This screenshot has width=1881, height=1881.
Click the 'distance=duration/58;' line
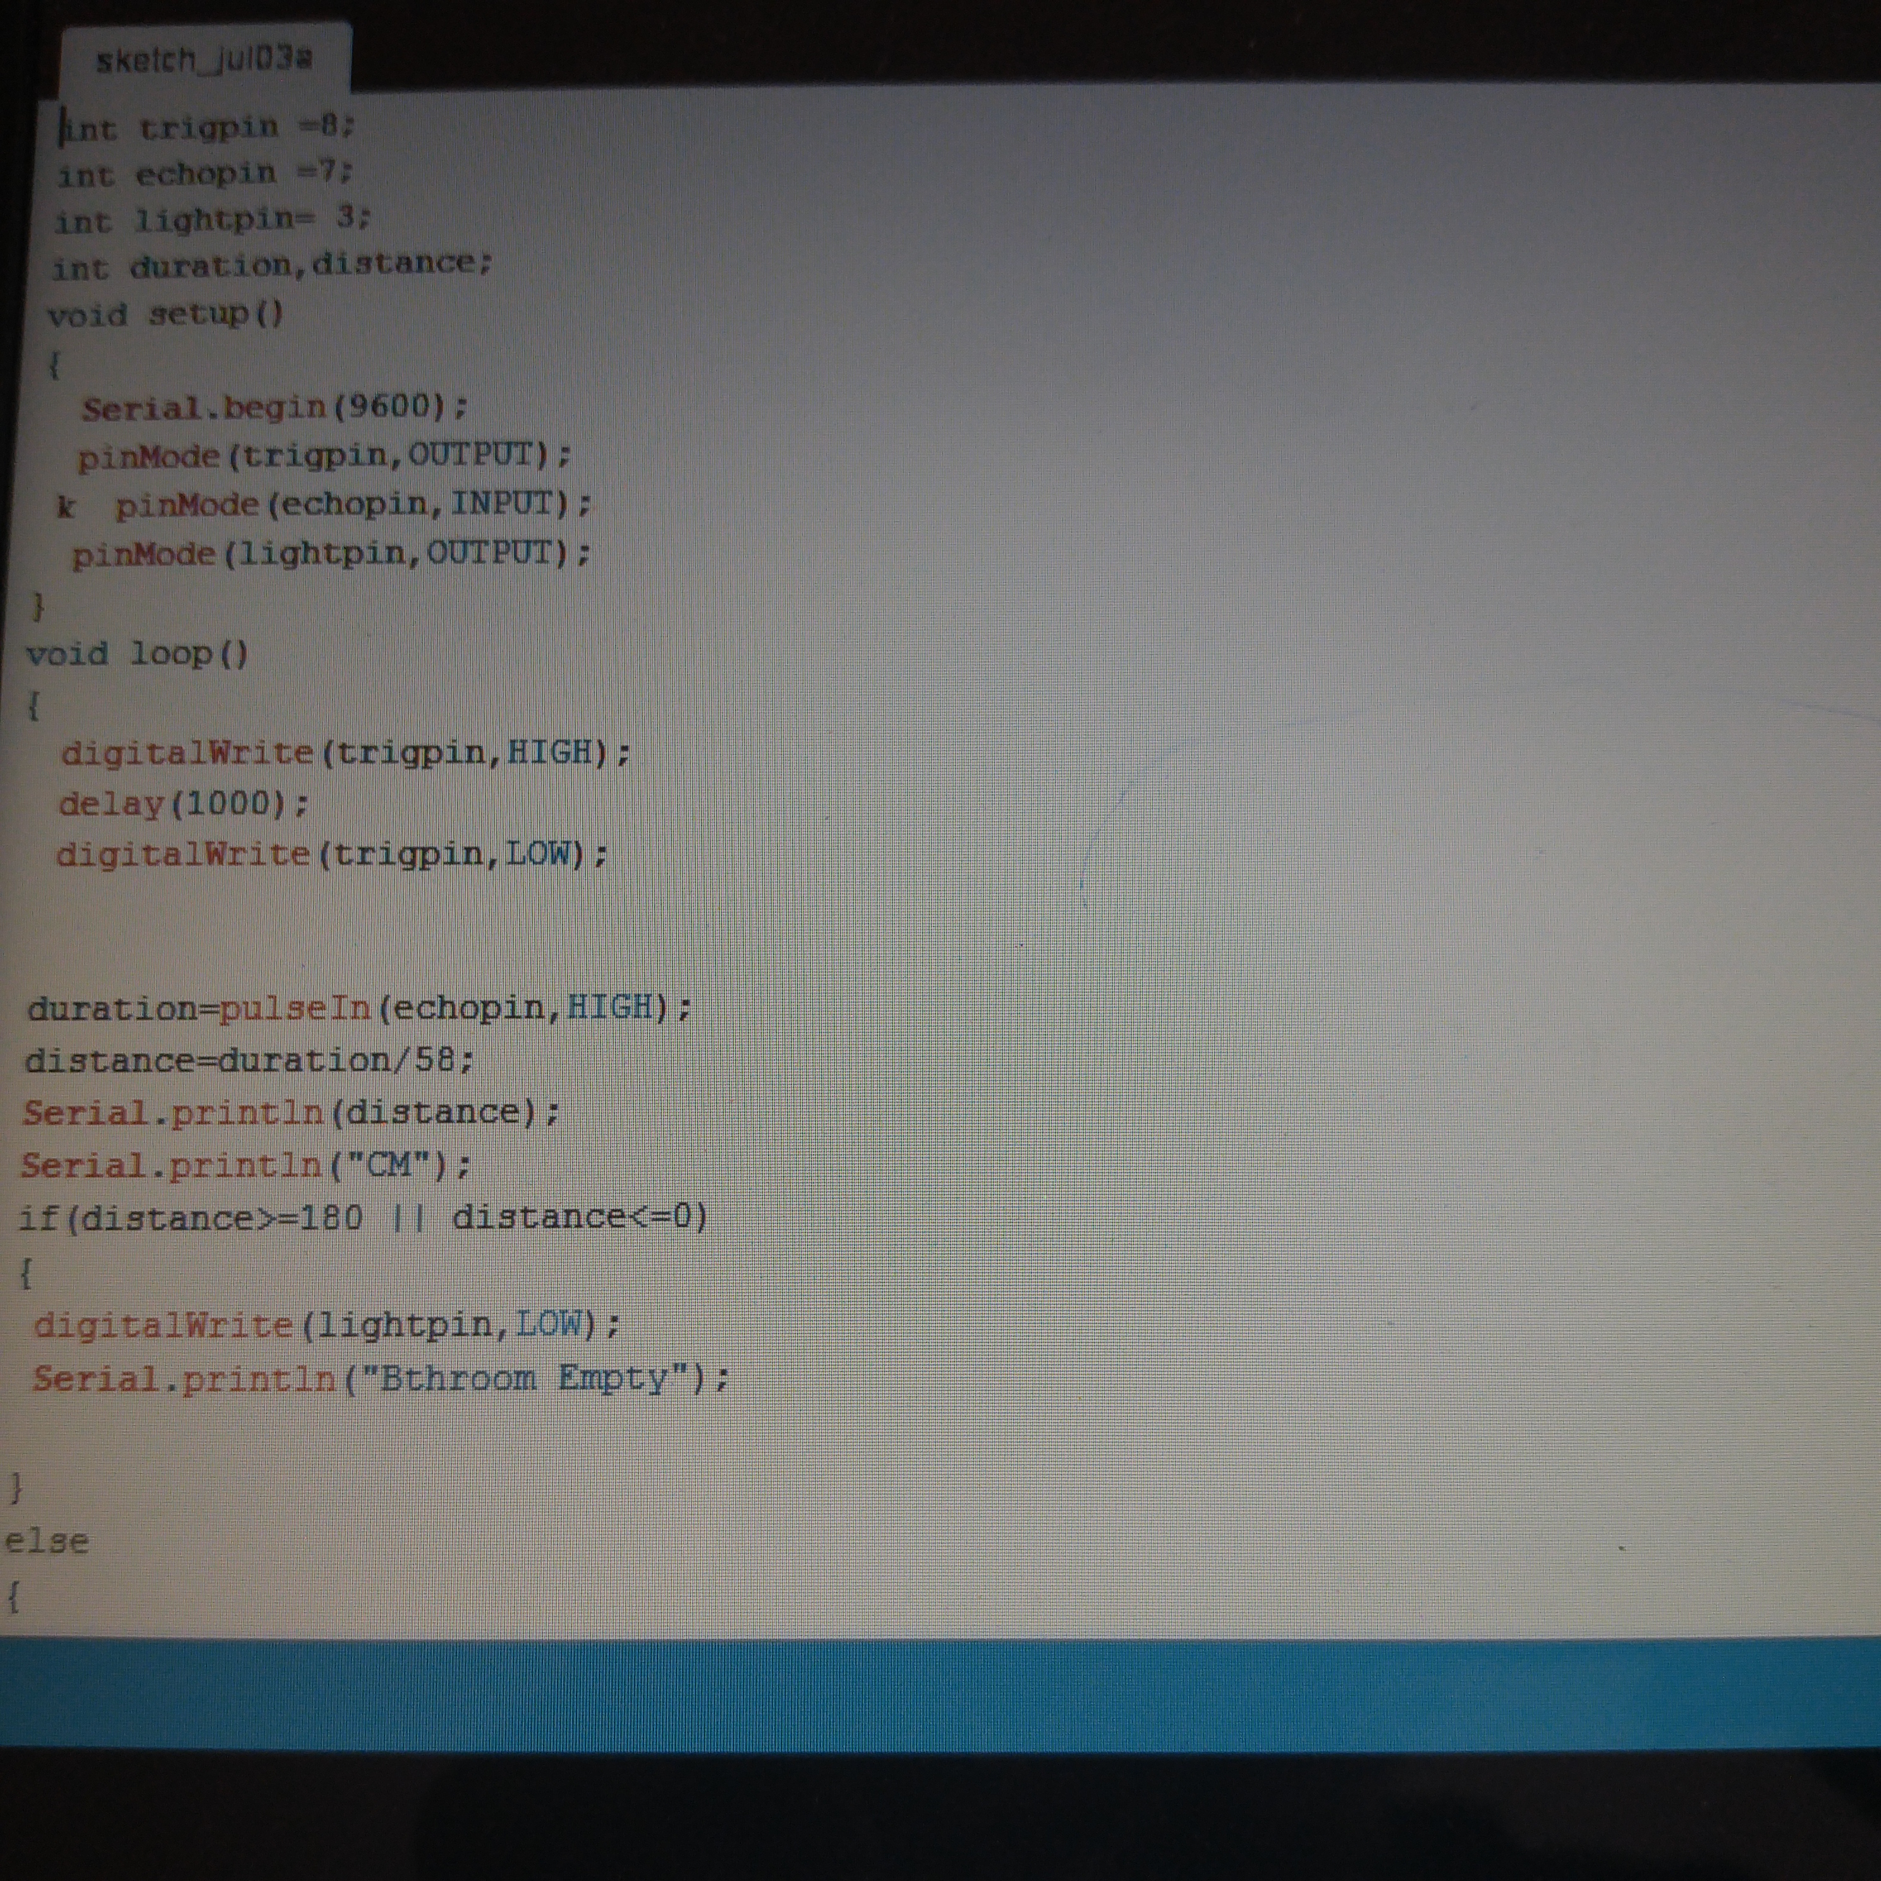point(249,1060)
